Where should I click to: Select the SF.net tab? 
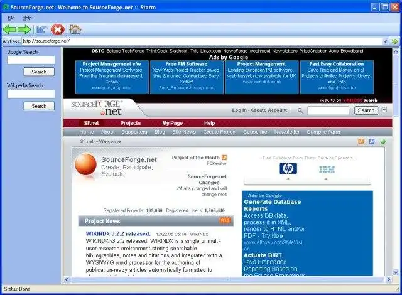click(91, 123)
